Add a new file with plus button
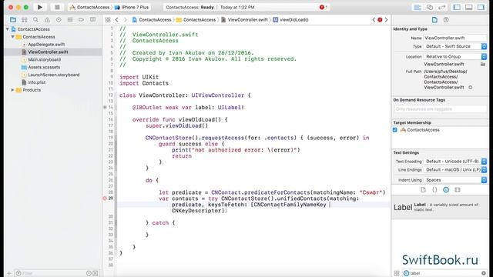Viewport: 493px width, 277px height. pos(9,273)
